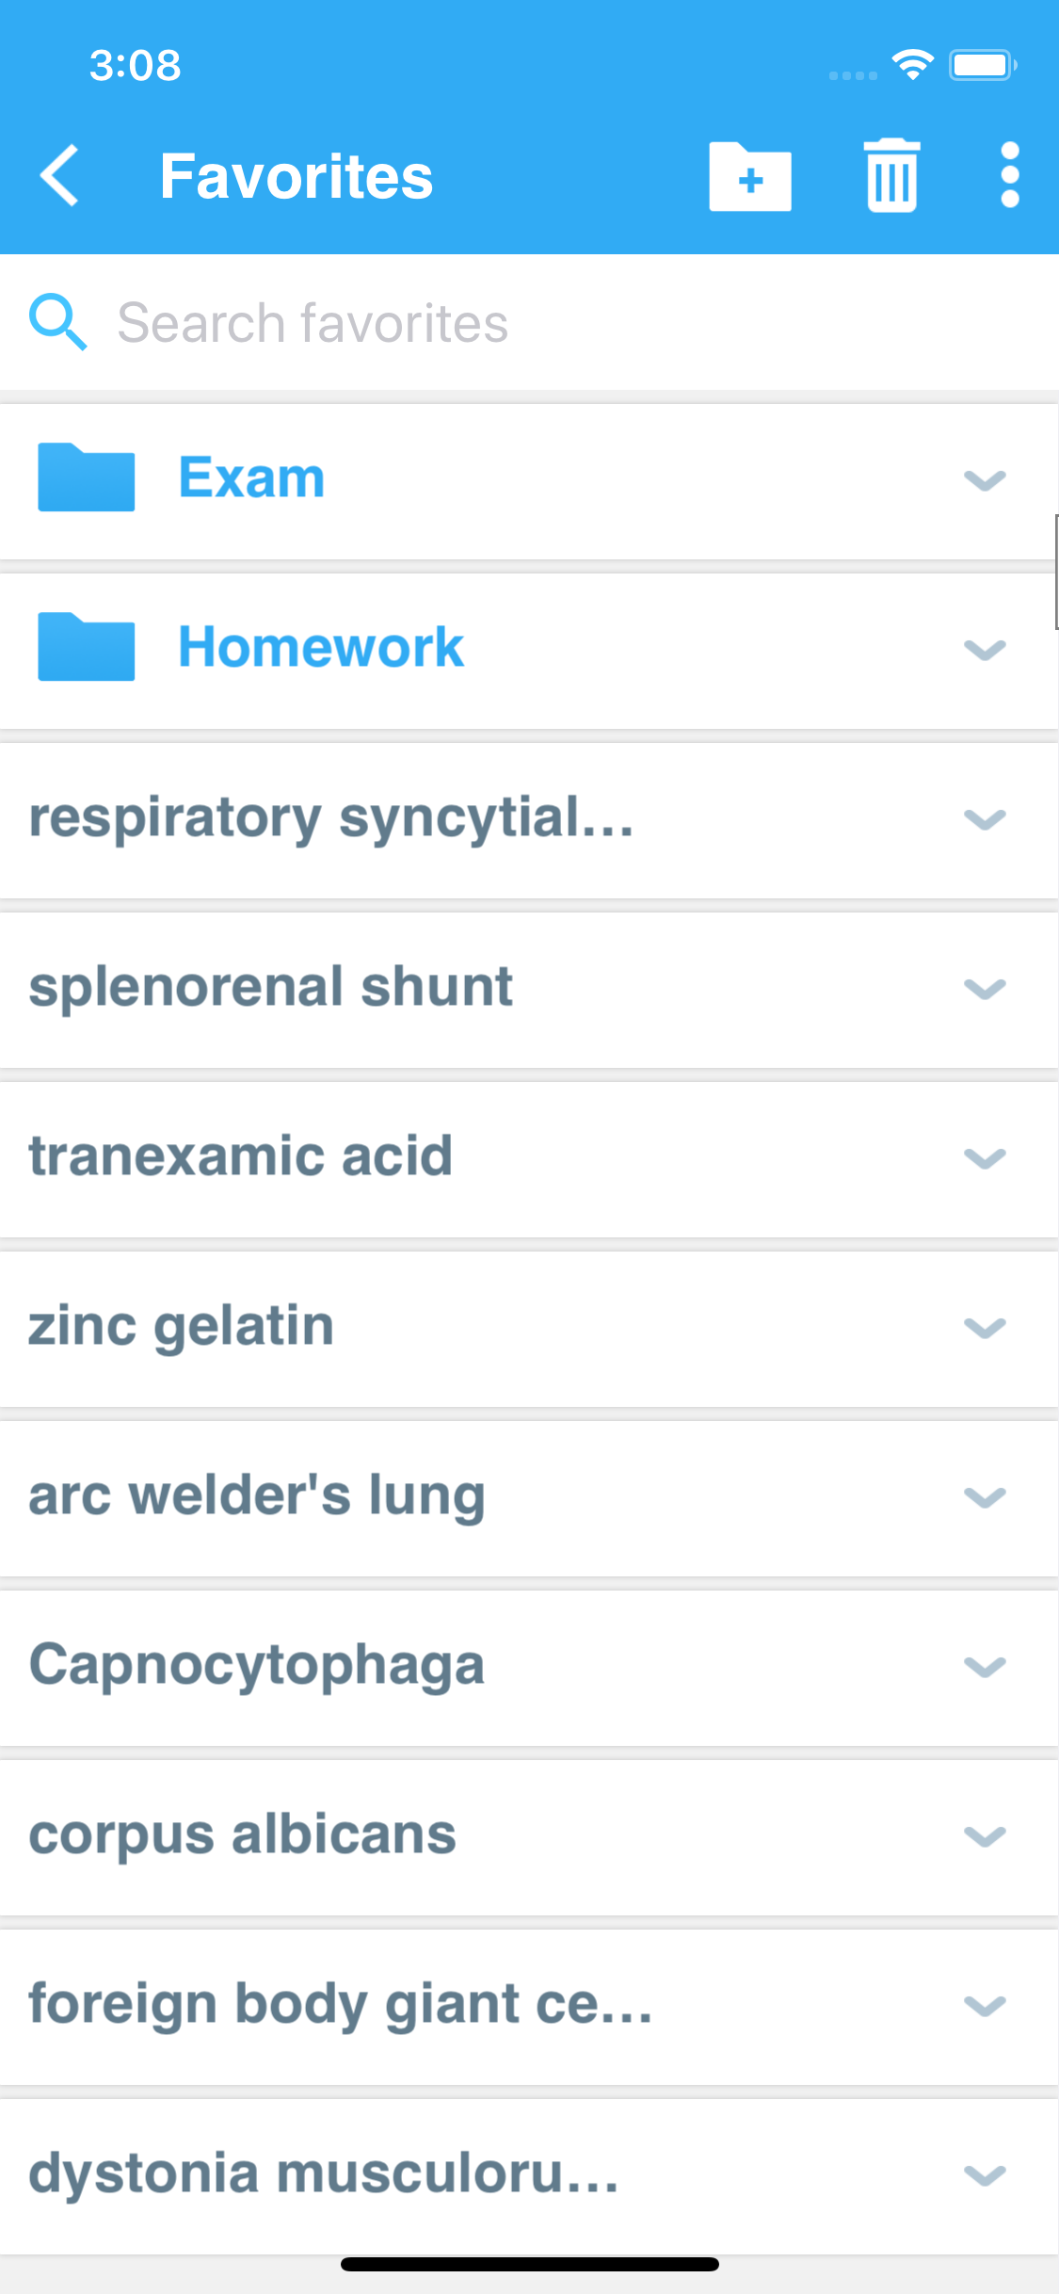The height and width of the screenshot is (2294, 1059).
Task: Select the corpus albicans entry
Action: click(x=243, y=1834)
